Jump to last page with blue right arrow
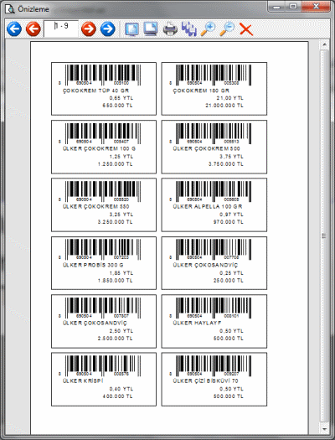 coord(108,28)
